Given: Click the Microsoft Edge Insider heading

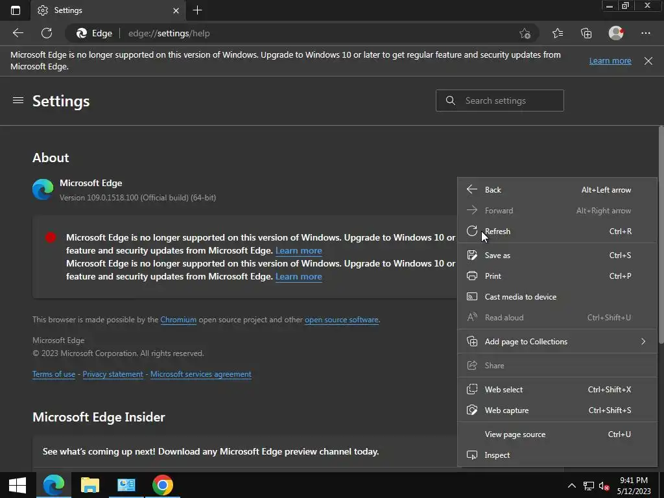Looking at the screenshot, I should tap(99, 417).
